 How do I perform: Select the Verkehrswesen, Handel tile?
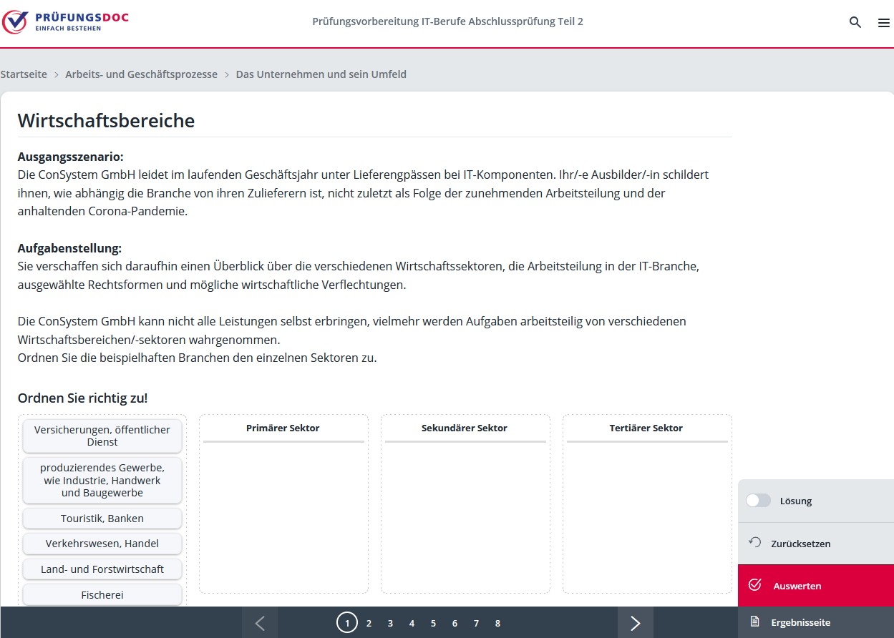(102, 544)
